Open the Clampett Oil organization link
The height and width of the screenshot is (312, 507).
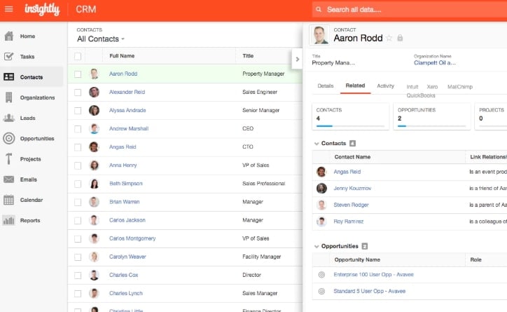tap(435, 63)
